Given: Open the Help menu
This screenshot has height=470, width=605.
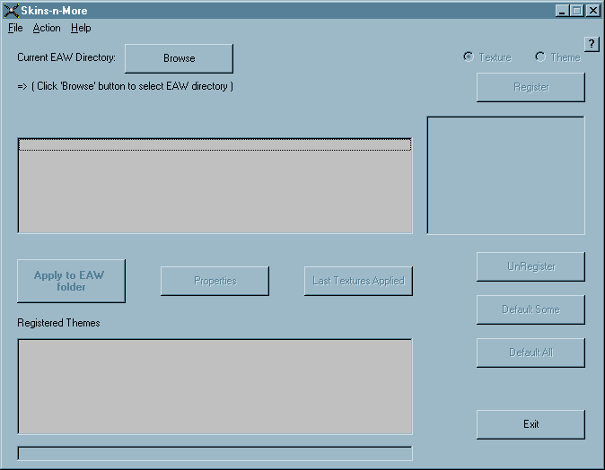Looking at the screenshot, I should click(81, 28).
